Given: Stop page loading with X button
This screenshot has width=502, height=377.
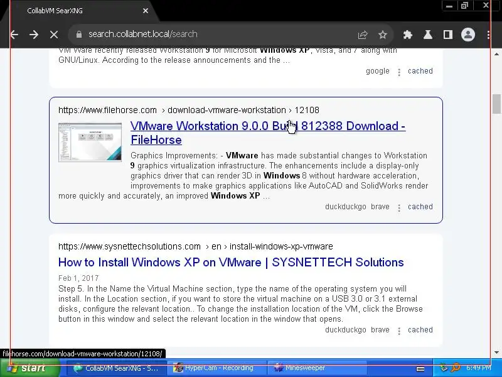Looking at the screenshot, I should point(54,35).
